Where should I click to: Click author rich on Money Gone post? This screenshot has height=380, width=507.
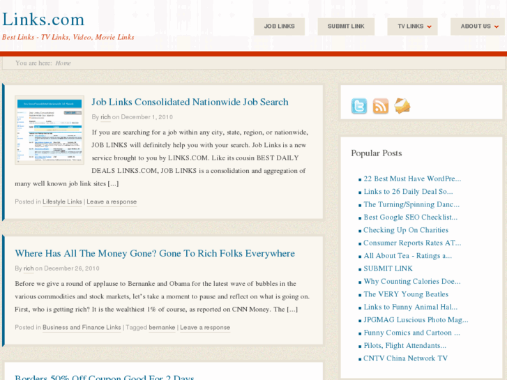coord(29,268)
